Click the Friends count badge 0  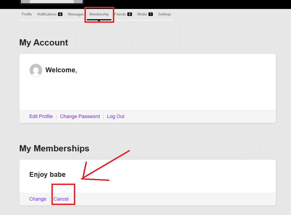coord(130,14)
